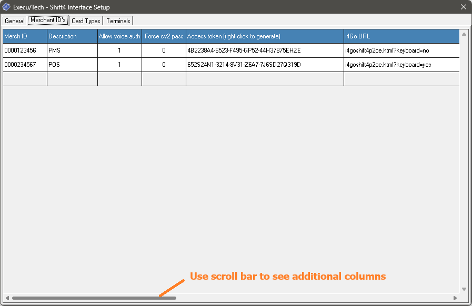Click the empty Access token cell in blank row
Viewport: 472px width, 306px height.
tap(265, 79)
